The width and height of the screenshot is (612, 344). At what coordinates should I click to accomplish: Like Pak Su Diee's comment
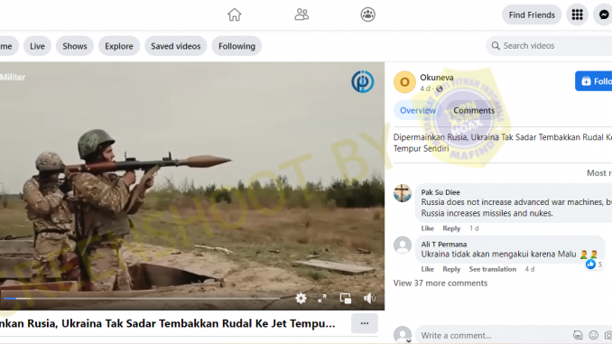coord(427,228)
